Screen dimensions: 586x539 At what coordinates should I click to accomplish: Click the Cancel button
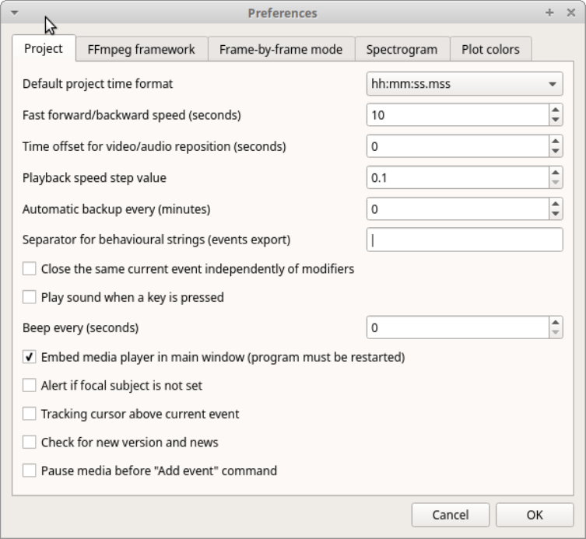click(451, 515)
